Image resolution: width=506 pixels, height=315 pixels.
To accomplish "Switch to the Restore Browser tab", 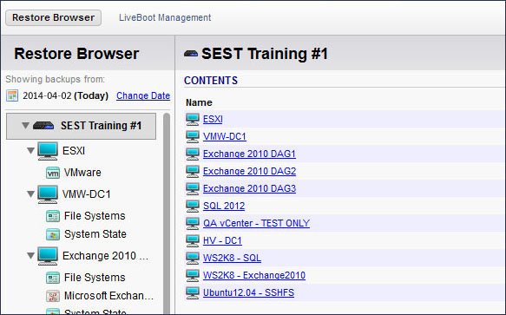I will click(x=53, y=17).
